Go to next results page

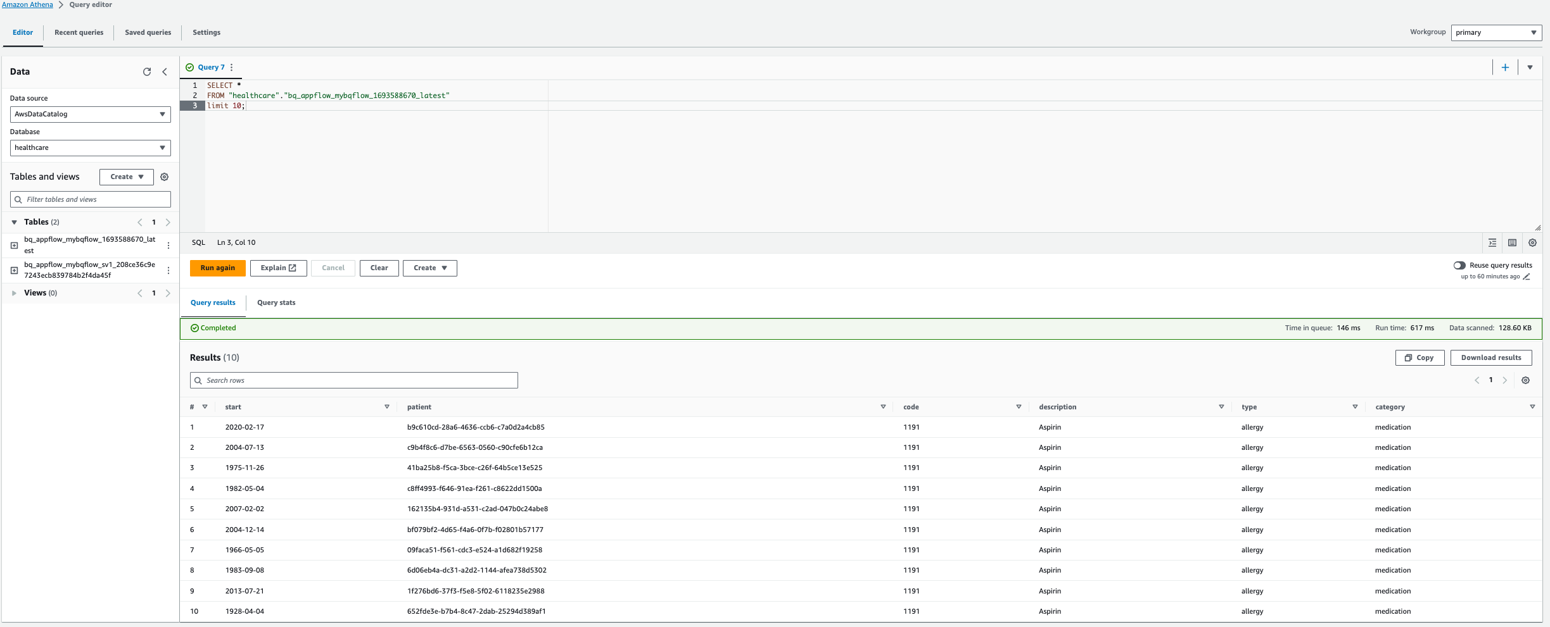tap(1505, 380)
